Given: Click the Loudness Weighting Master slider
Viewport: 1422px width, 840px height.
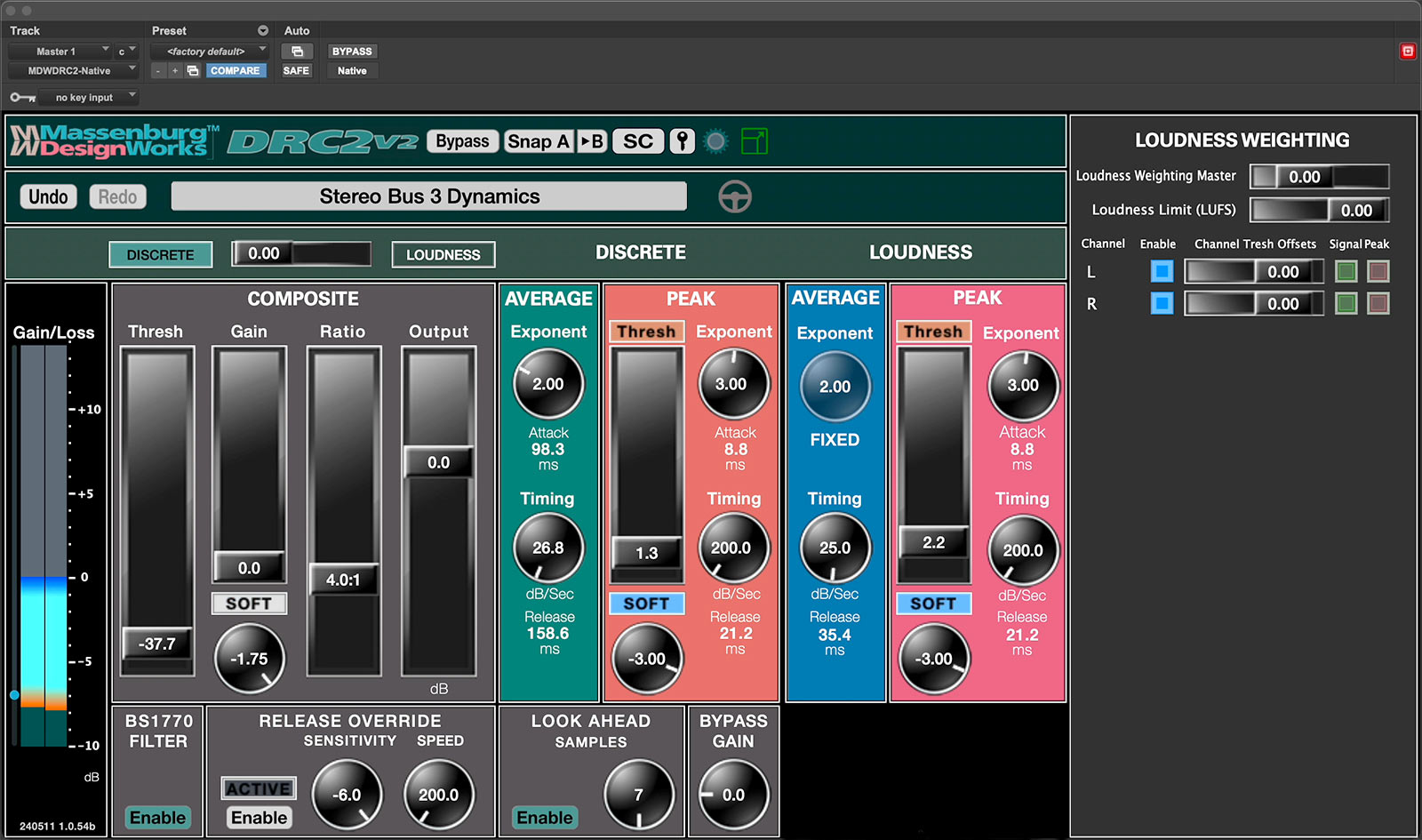Looking at the screenshot, I should coord(1319,177).
